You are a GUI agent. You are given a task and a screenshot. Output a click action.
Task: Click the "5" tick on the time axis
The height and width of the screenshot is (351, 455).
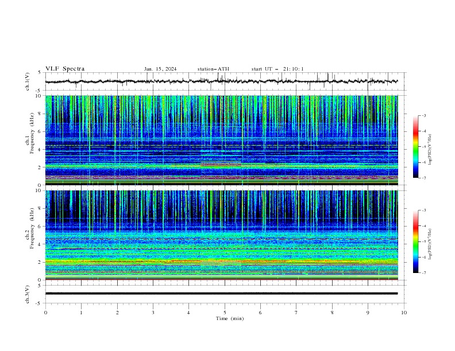click(x=225, y=313)
